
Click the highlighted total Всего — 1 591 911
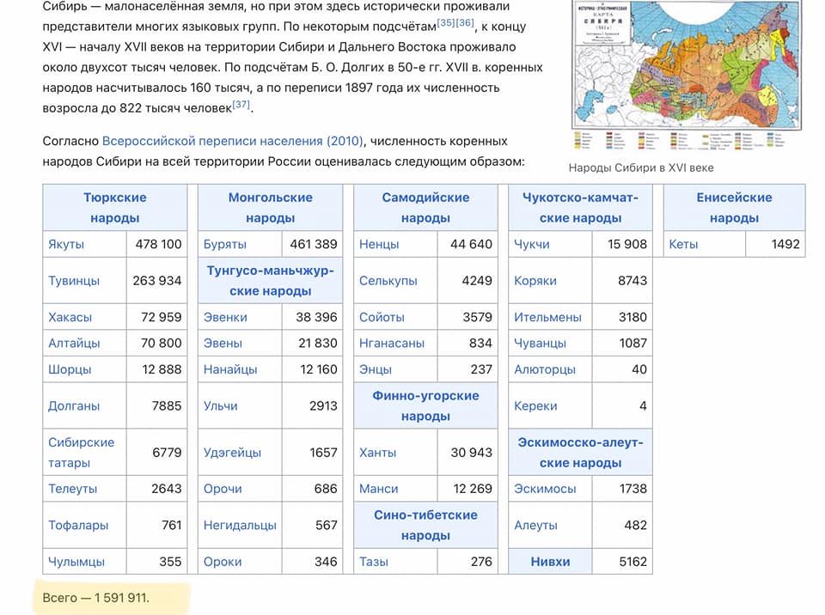[95, 598]
